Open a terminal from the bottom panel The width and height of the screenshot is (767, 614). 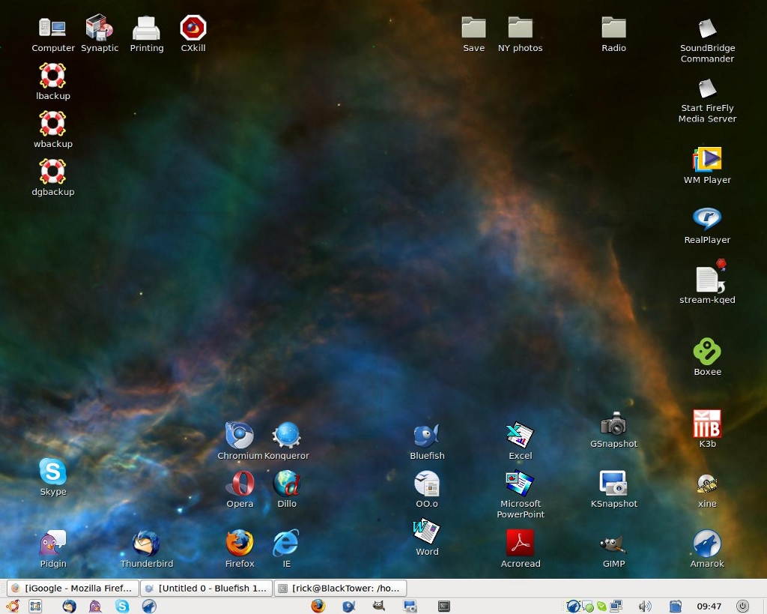(x=443, y=607)
